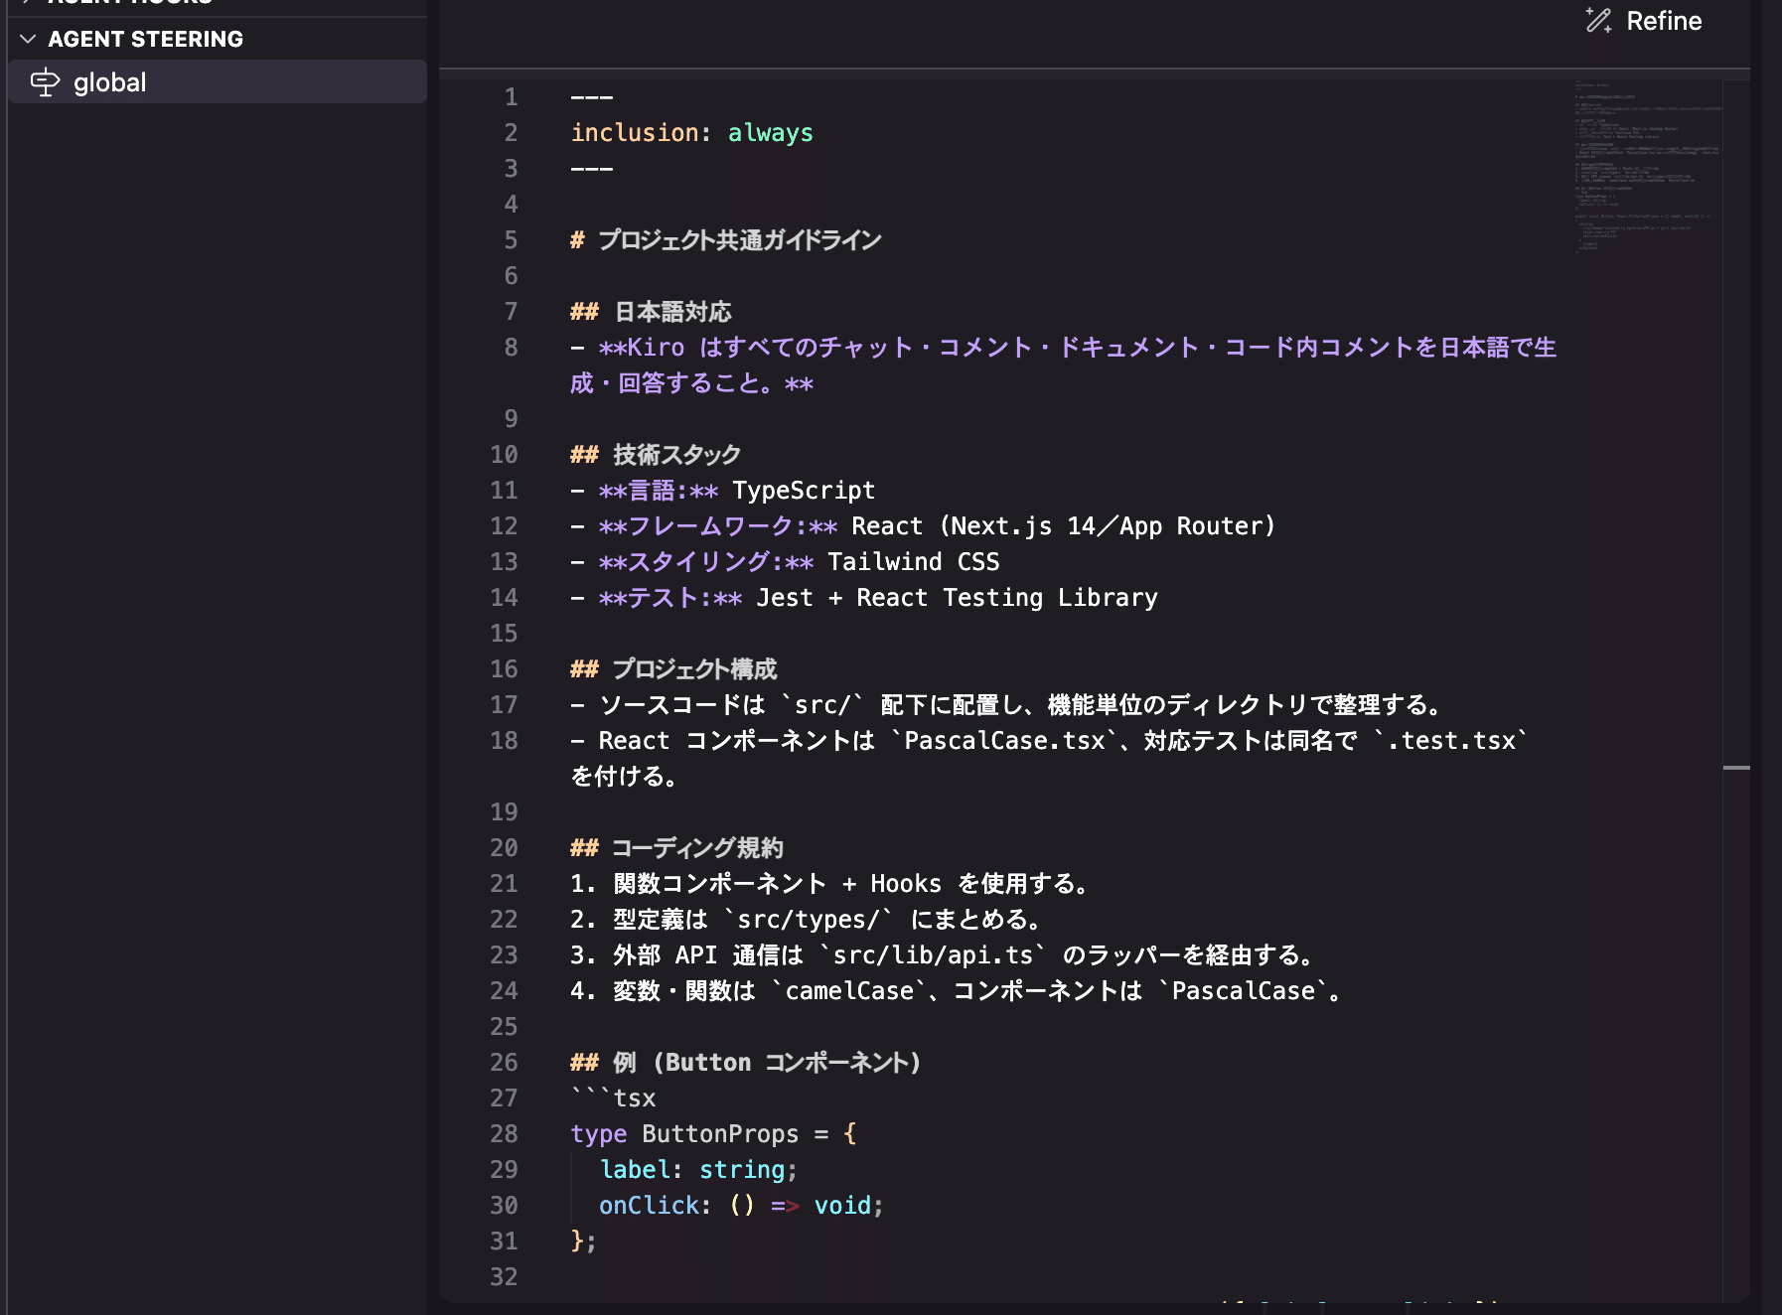Click the code minimap preview
This screenshot has height=1315, width=1782.
point(1647,164)
